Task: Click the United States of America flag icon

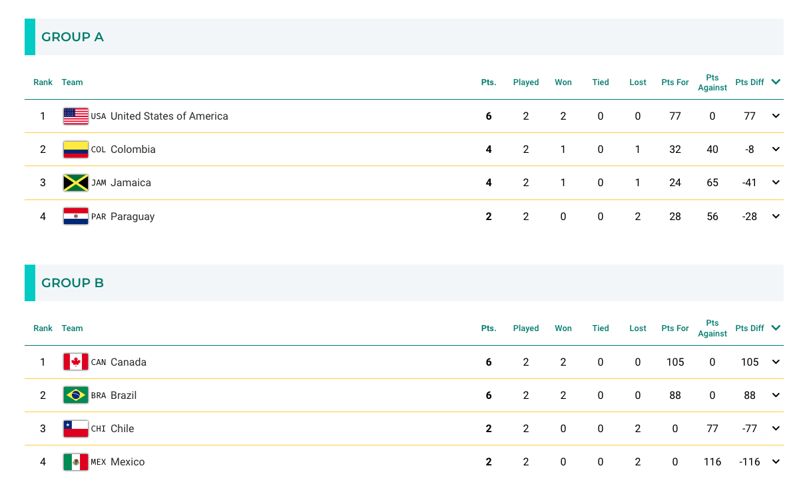Action: pos(75,116)
